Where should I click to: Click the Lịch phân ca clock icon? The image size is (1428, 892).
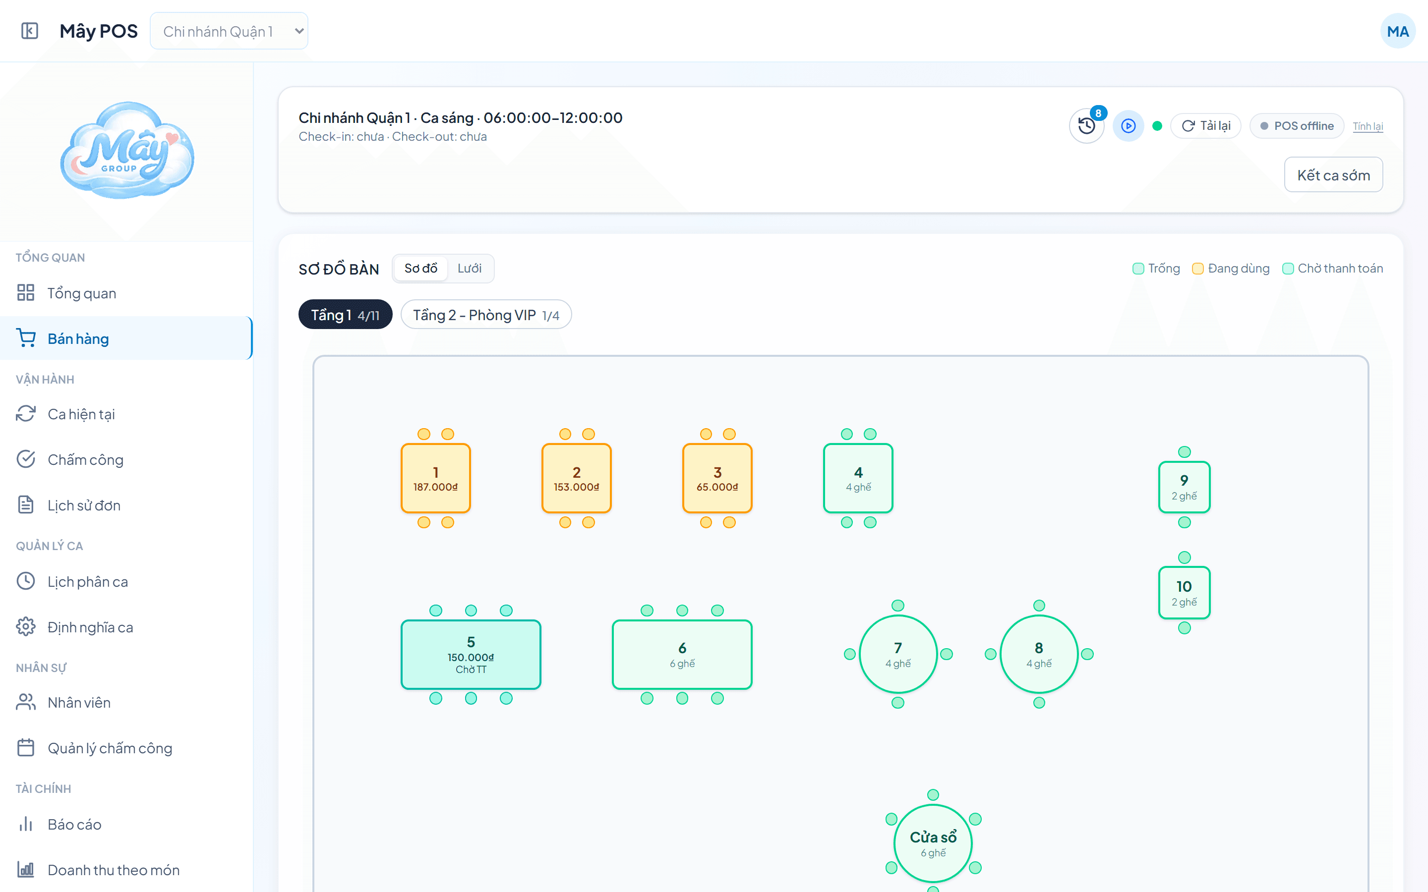pos(25,581)
